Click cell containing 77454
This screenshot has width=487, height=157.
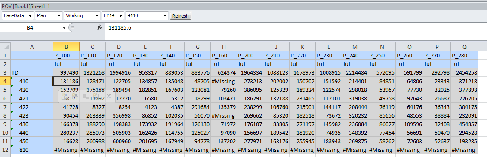(382, 133)
